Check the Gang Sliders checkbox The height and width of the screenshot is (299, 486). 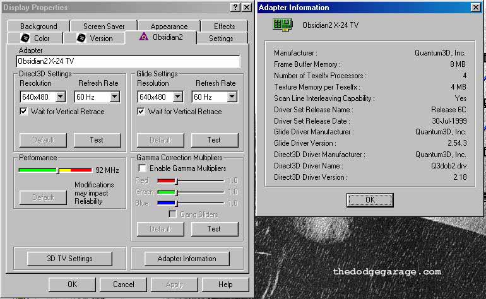(173, 214)
